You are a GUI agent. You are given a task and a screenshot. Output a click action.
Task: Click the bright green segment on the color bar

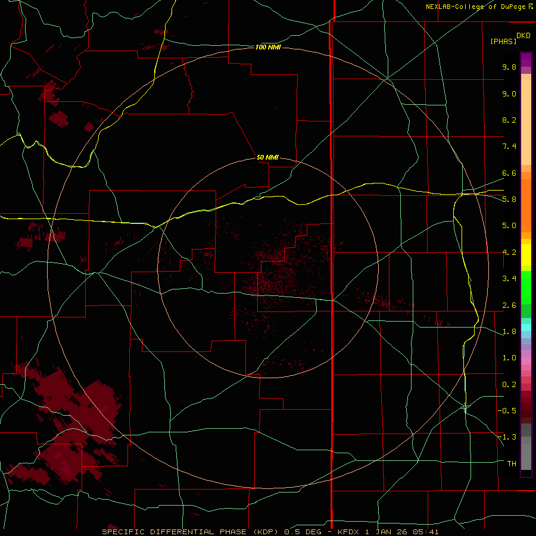526,288
